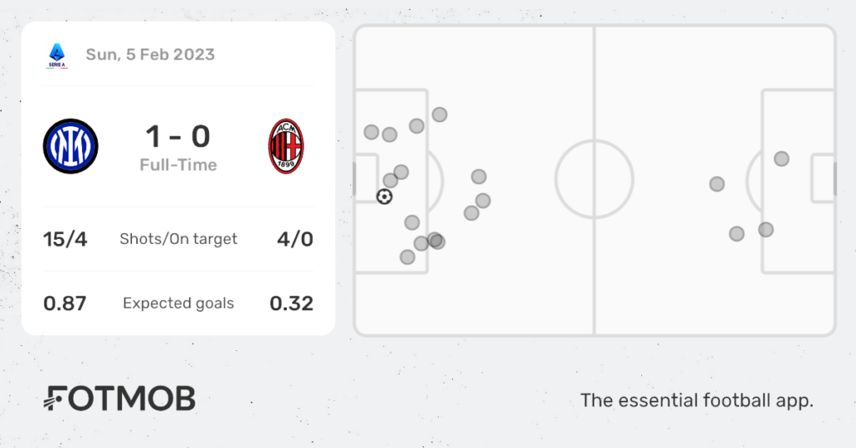
Task: Click the FotMob logo
Action: click(120, 399)
